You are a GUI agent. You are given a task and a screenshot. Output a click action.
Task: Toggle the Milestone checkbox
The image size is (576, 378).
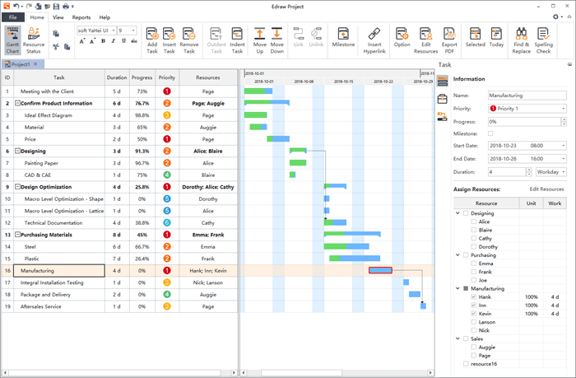(x=490, y=133)
